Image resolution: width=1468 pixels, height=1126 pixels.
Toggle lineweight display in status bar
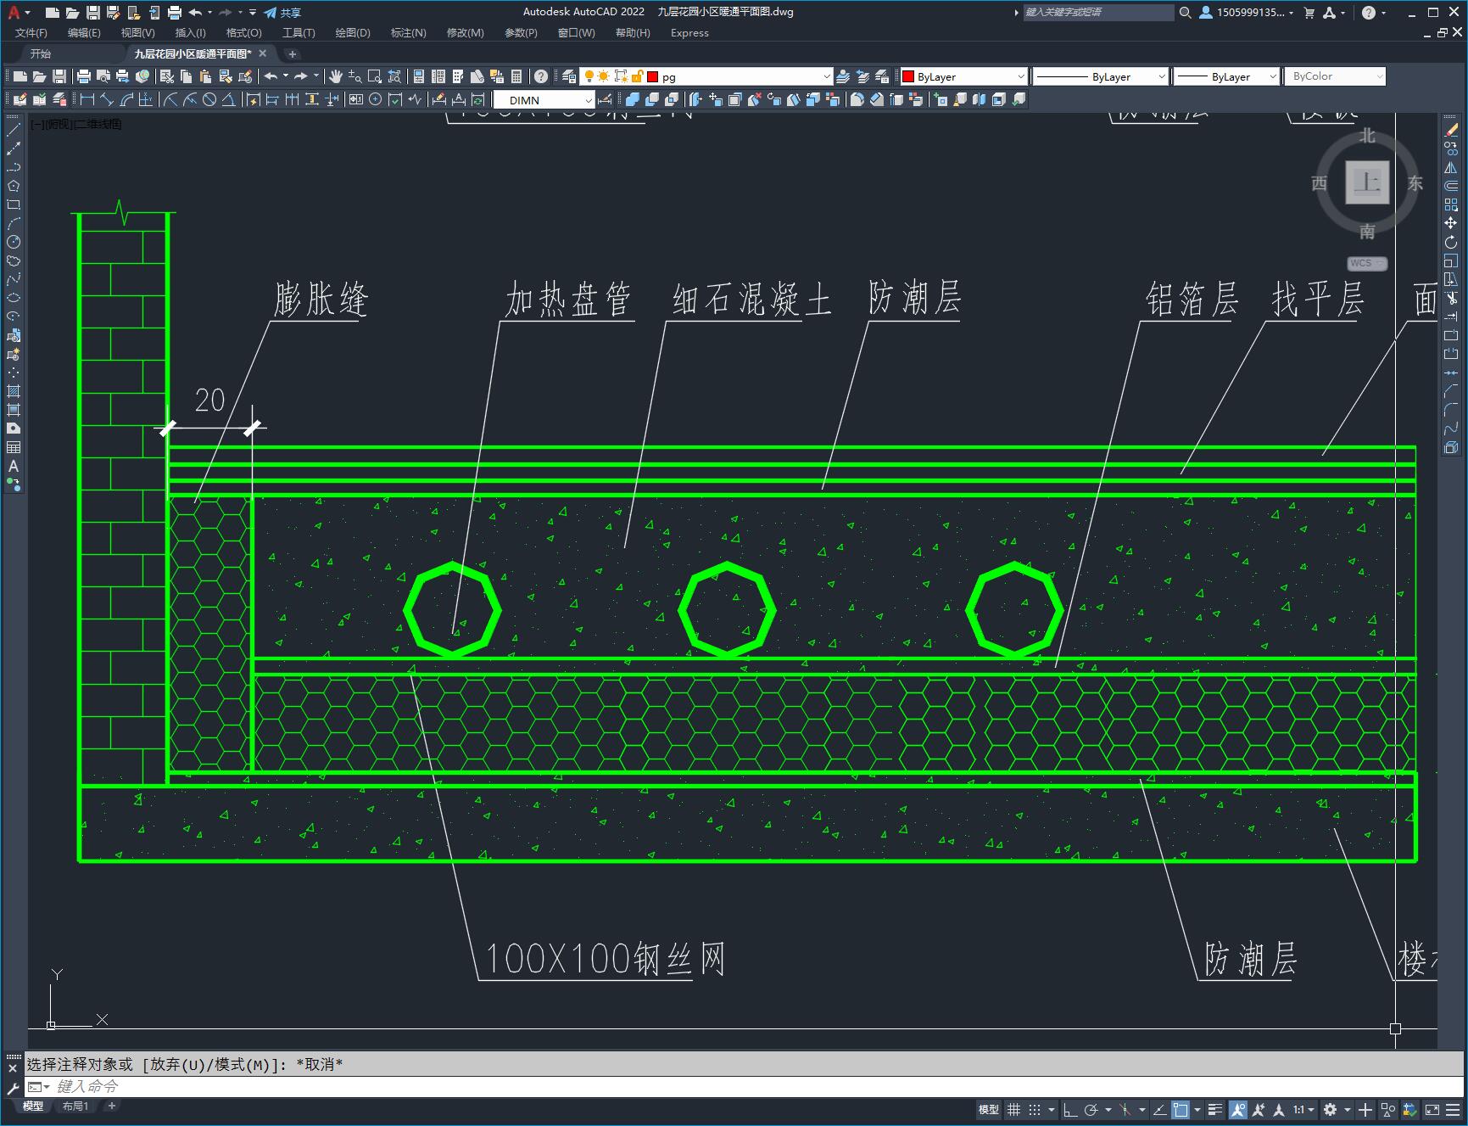[1215, 1109]
